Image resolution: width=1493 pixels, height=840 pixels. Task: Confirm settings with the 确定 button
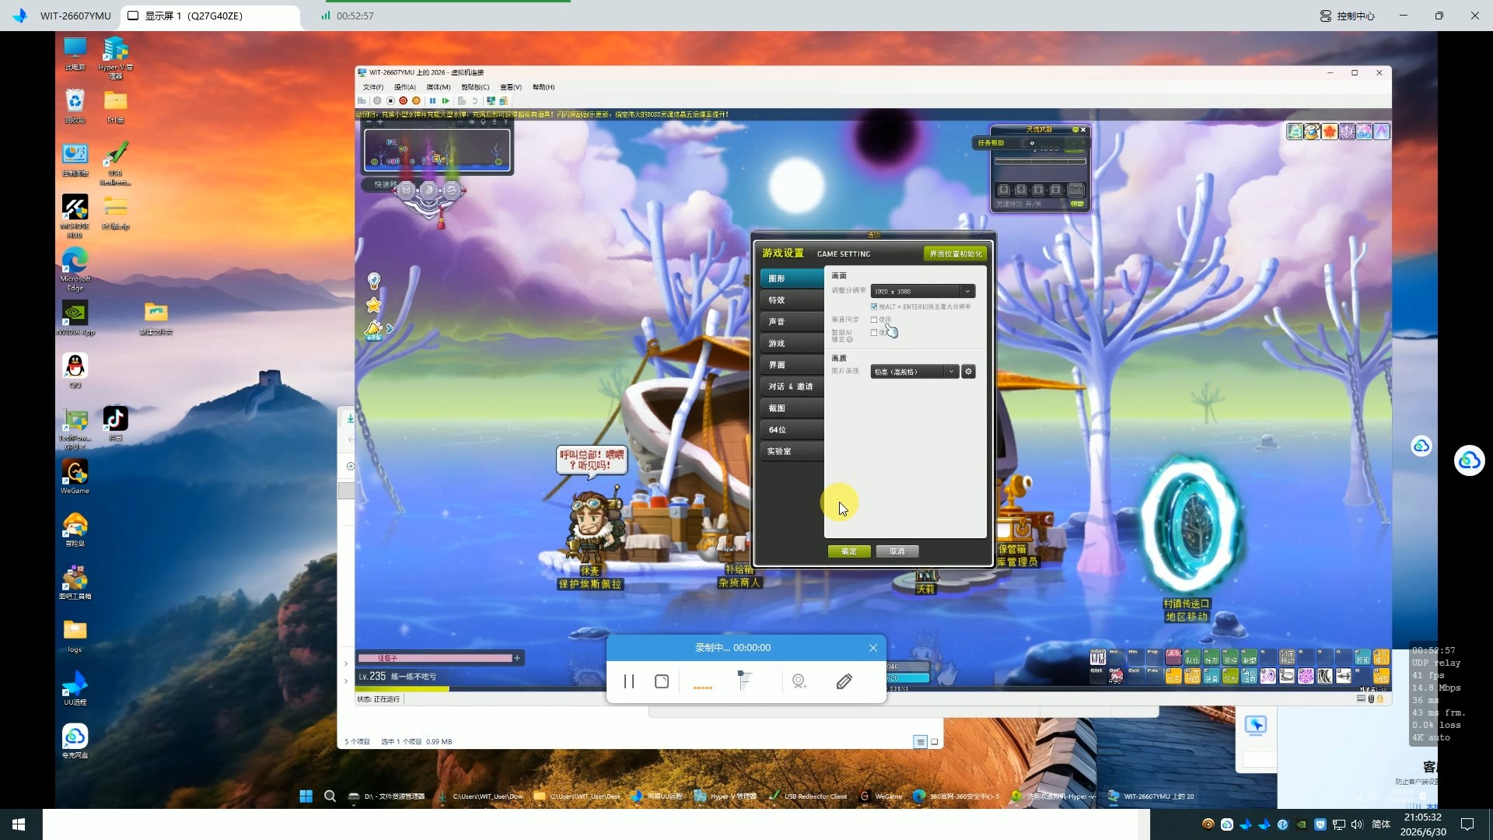pos(849,551)
